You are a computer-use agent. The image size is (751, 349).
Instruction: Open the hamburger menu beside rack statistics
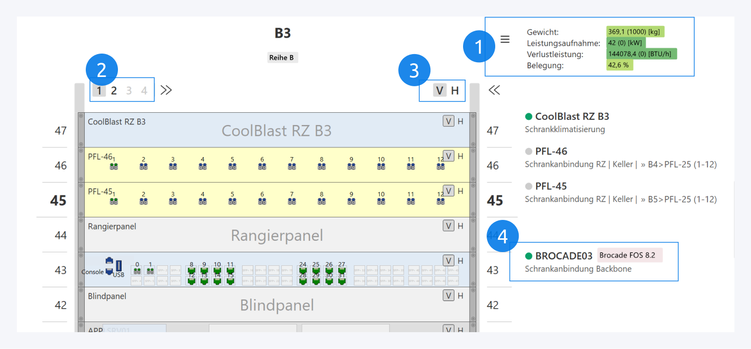(505, 39)
